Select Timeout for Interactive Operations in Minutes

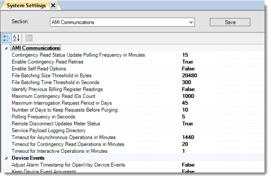59,151
